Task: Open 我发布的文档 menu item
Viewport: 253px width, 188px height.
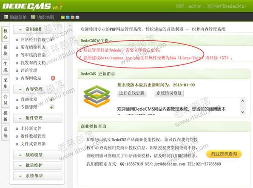Action: pos(33,63)
